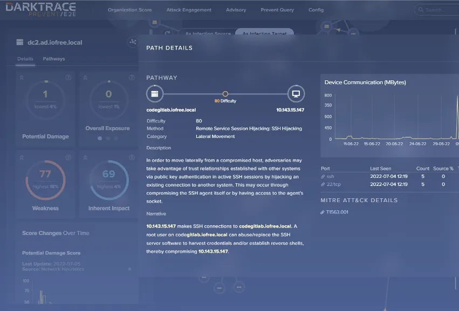Screen dimensions: 459x311
Task: Click the Score Changes Over Time heading
Action: (x=56, y=233)
